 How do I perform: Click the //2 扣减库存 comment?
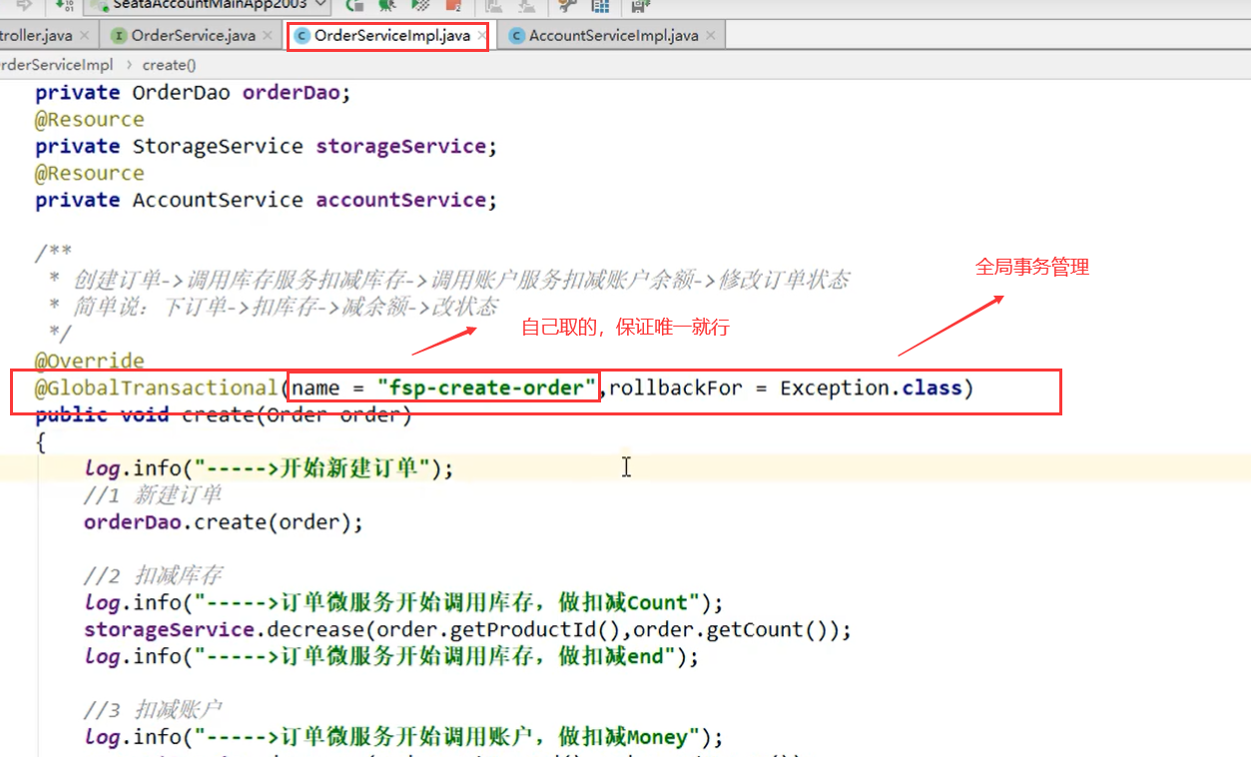(153, 577)
